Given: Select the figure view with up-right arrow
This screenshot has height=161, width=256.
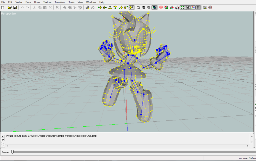Looking at the screenshot, I should click(126, 7).
